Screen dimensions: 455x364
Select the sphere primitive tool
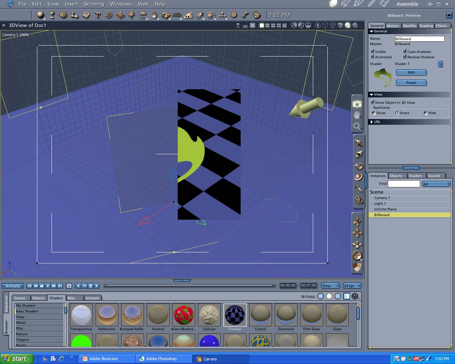[x=41, y=15]
